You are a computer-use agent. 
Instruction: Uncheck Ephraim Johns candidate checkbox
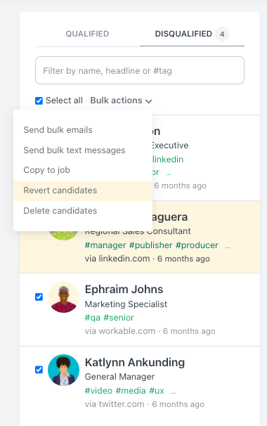point(39,297)
